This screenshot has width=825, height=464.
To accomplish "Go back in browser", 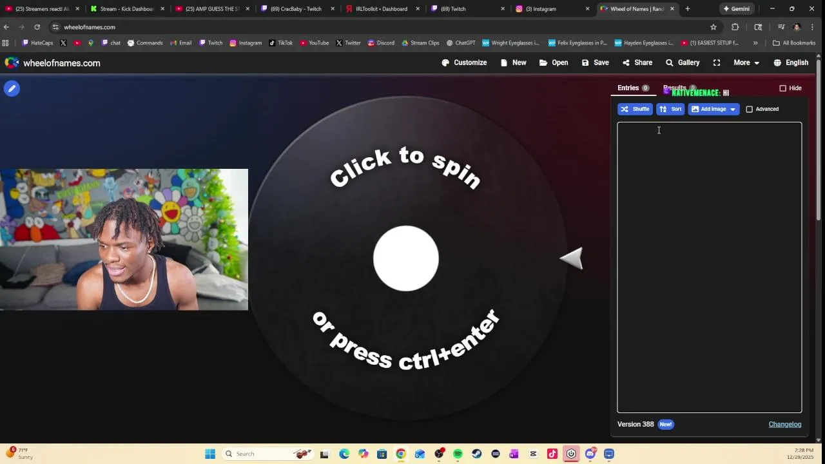I will point(6,27).
